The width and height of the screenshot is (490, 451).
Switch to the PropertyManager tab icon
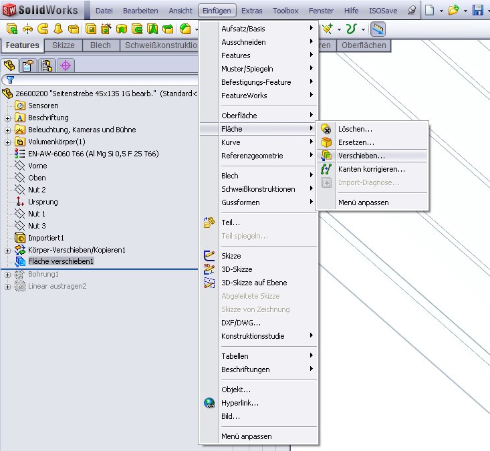(28, 65)
